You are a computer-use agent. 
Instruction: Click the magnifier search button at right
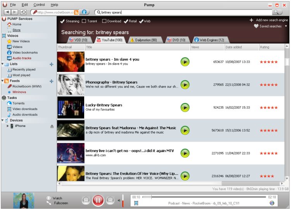tap(277, 12)
